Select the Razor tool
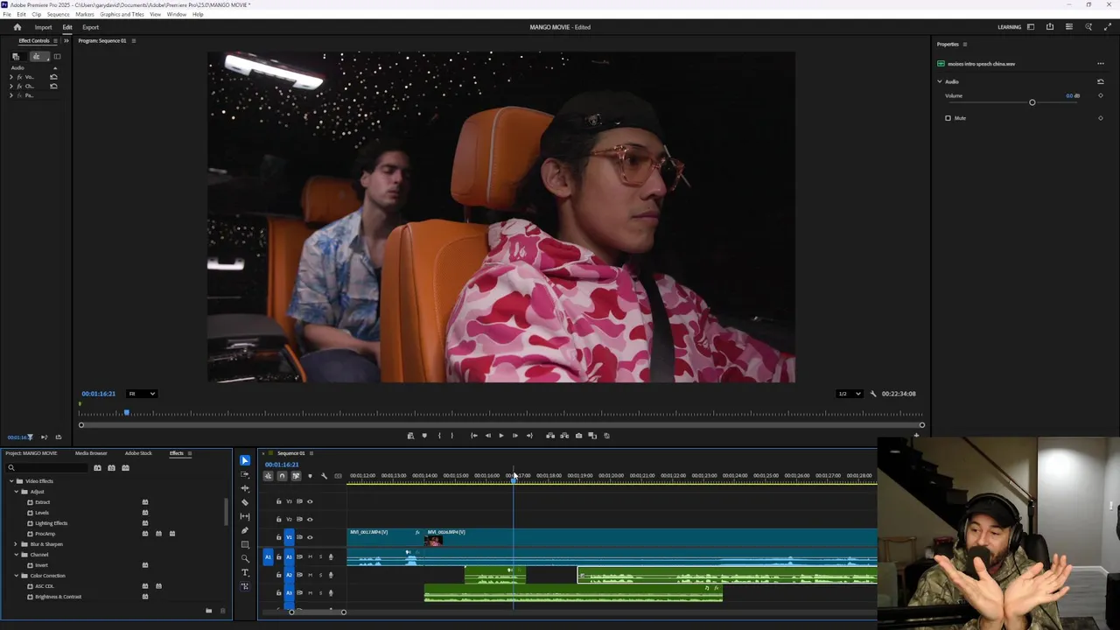1120x630 pixels. (245, 502)
